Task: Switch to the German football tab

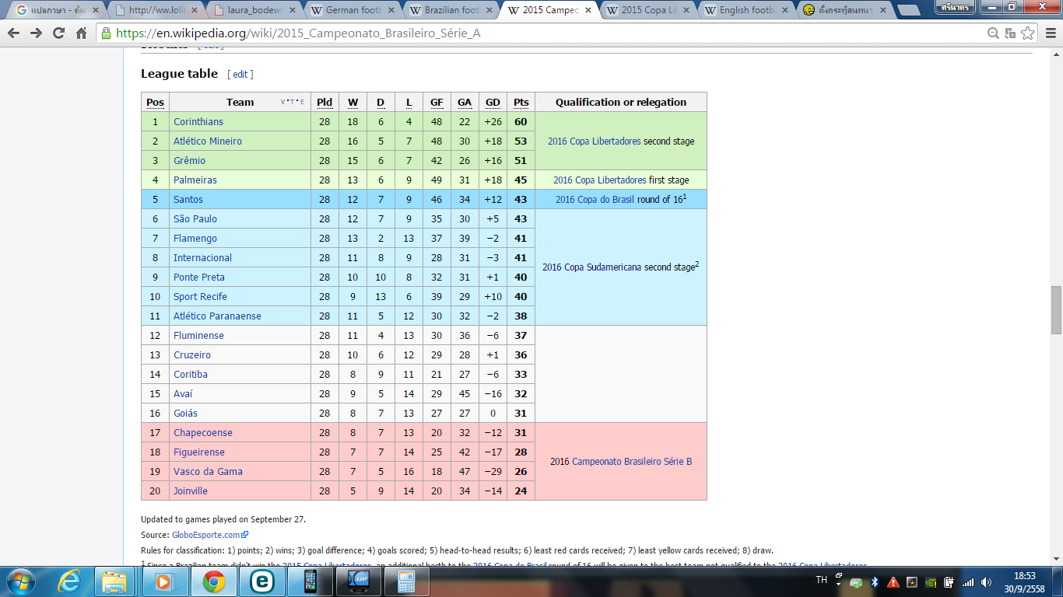Action: 352,10
